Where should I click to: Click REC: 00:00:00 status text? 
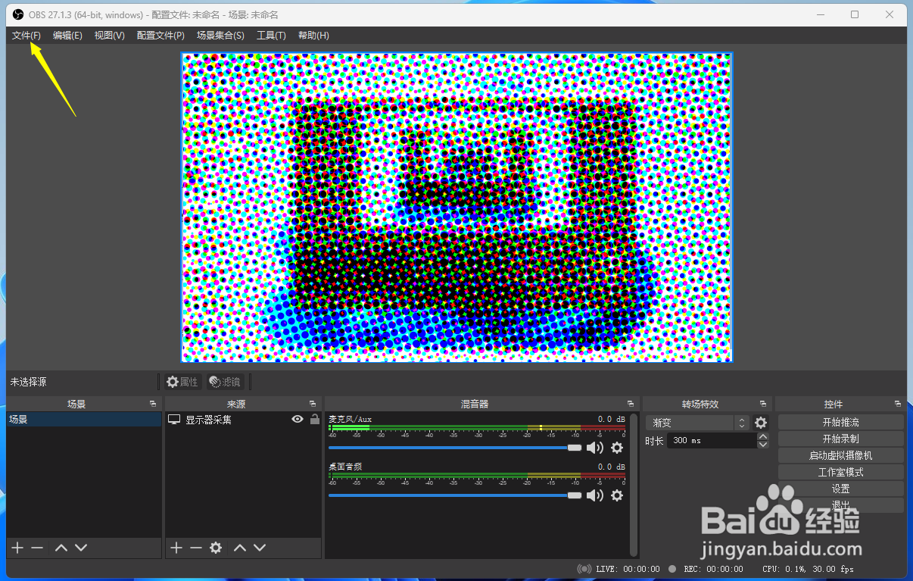713,569
